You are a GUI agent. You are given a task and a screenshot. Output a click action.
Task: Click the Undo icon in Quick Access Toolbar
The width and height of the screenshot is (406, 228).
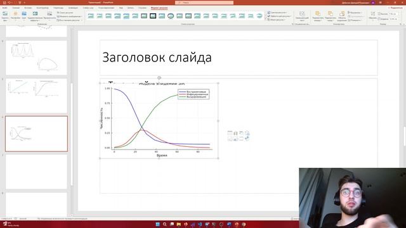pyautogui.click(x=9, y=3)
